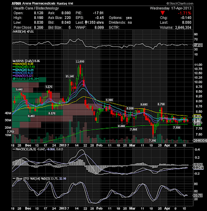Click the EPS value -0.45
Screen dimensions: 207x211
pyautogui.click(x=100, y=18)
